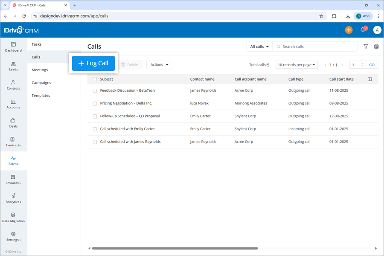384x256 pixels.
Task: Open the Data Migration tool
Action: pyautogui.click(x=13, y=218)
